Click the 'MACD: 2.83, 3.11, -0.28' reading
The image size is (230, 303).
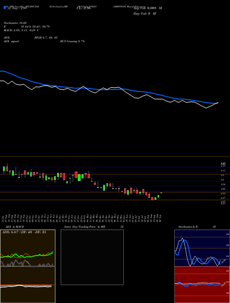click(x=20, y=30)
